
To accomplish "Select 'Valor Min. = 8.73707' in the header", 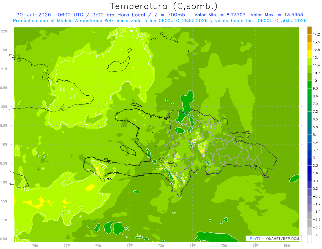I will tap(220, 15).
